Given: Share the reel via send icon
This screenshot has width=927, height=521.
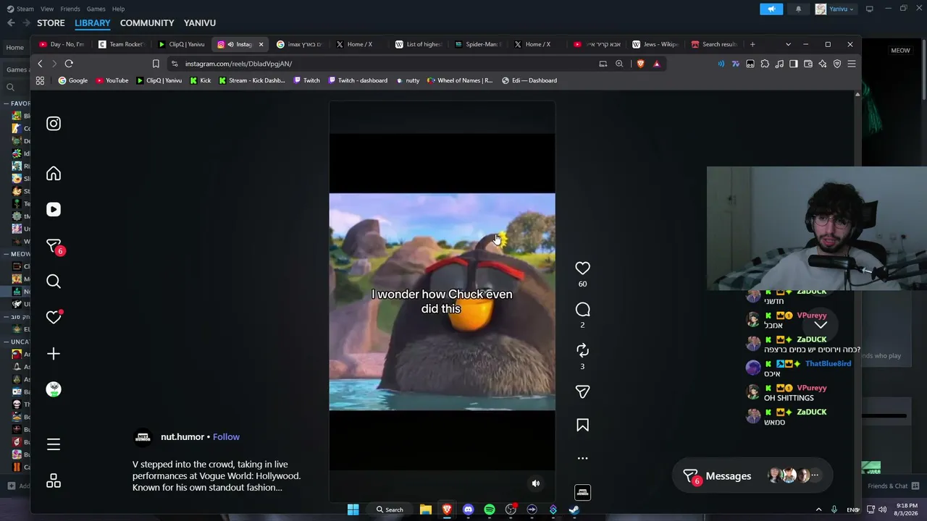Looking at the screenshot, I should [582, 391].
